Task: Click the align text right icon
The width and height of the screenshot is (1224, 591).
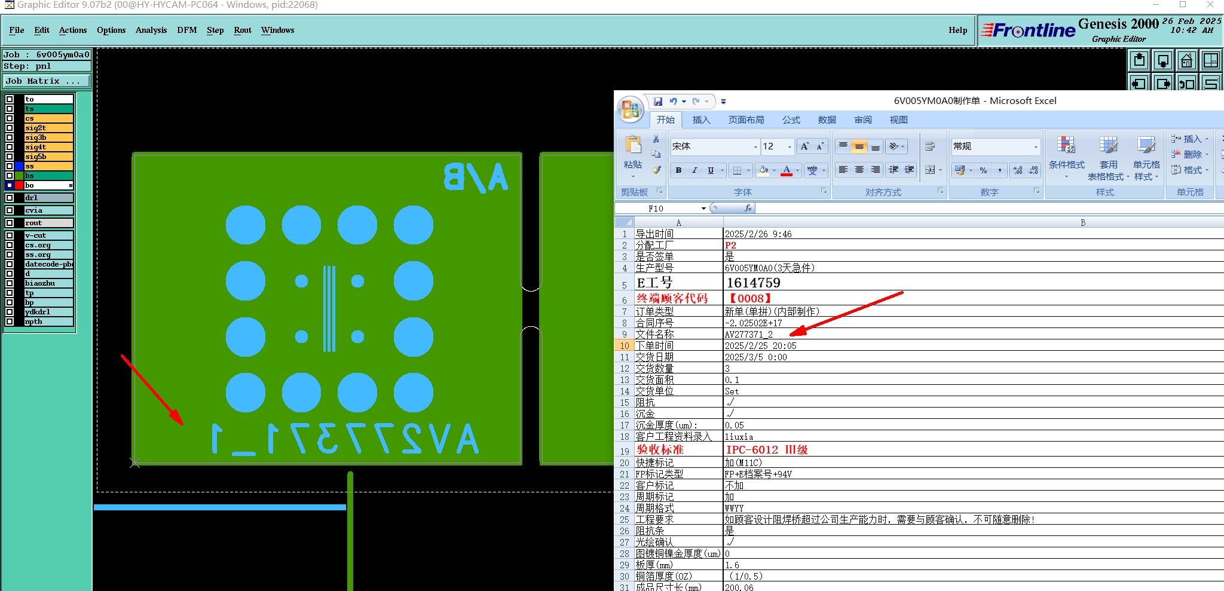Action: [x=876, y=170]
